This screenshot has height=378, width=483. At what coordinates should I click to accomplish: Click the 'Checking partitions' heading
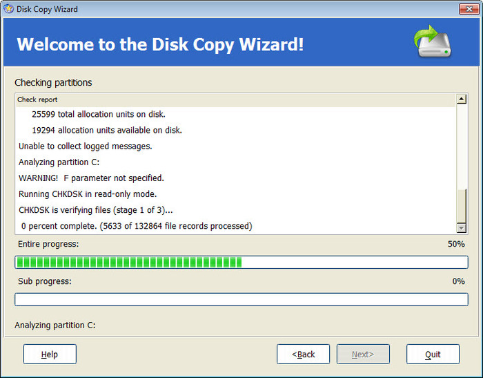pos(53,82)
